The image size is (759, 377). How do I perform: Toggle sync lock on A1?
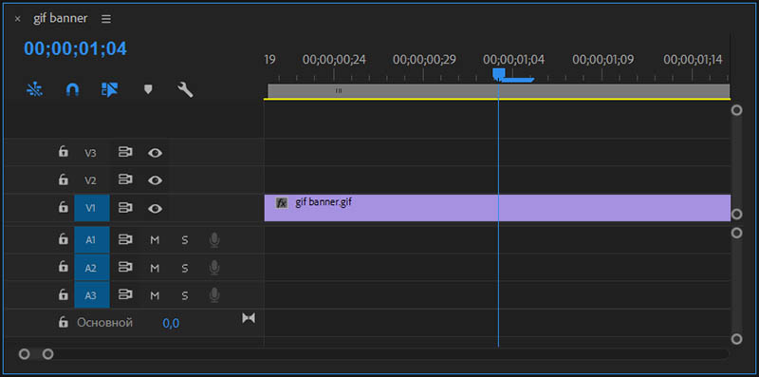[x=125, y=239]
